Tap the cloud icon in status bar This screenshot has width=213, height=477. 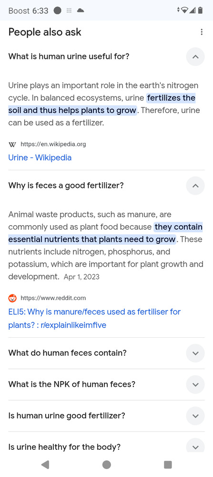tap(81, 10)
